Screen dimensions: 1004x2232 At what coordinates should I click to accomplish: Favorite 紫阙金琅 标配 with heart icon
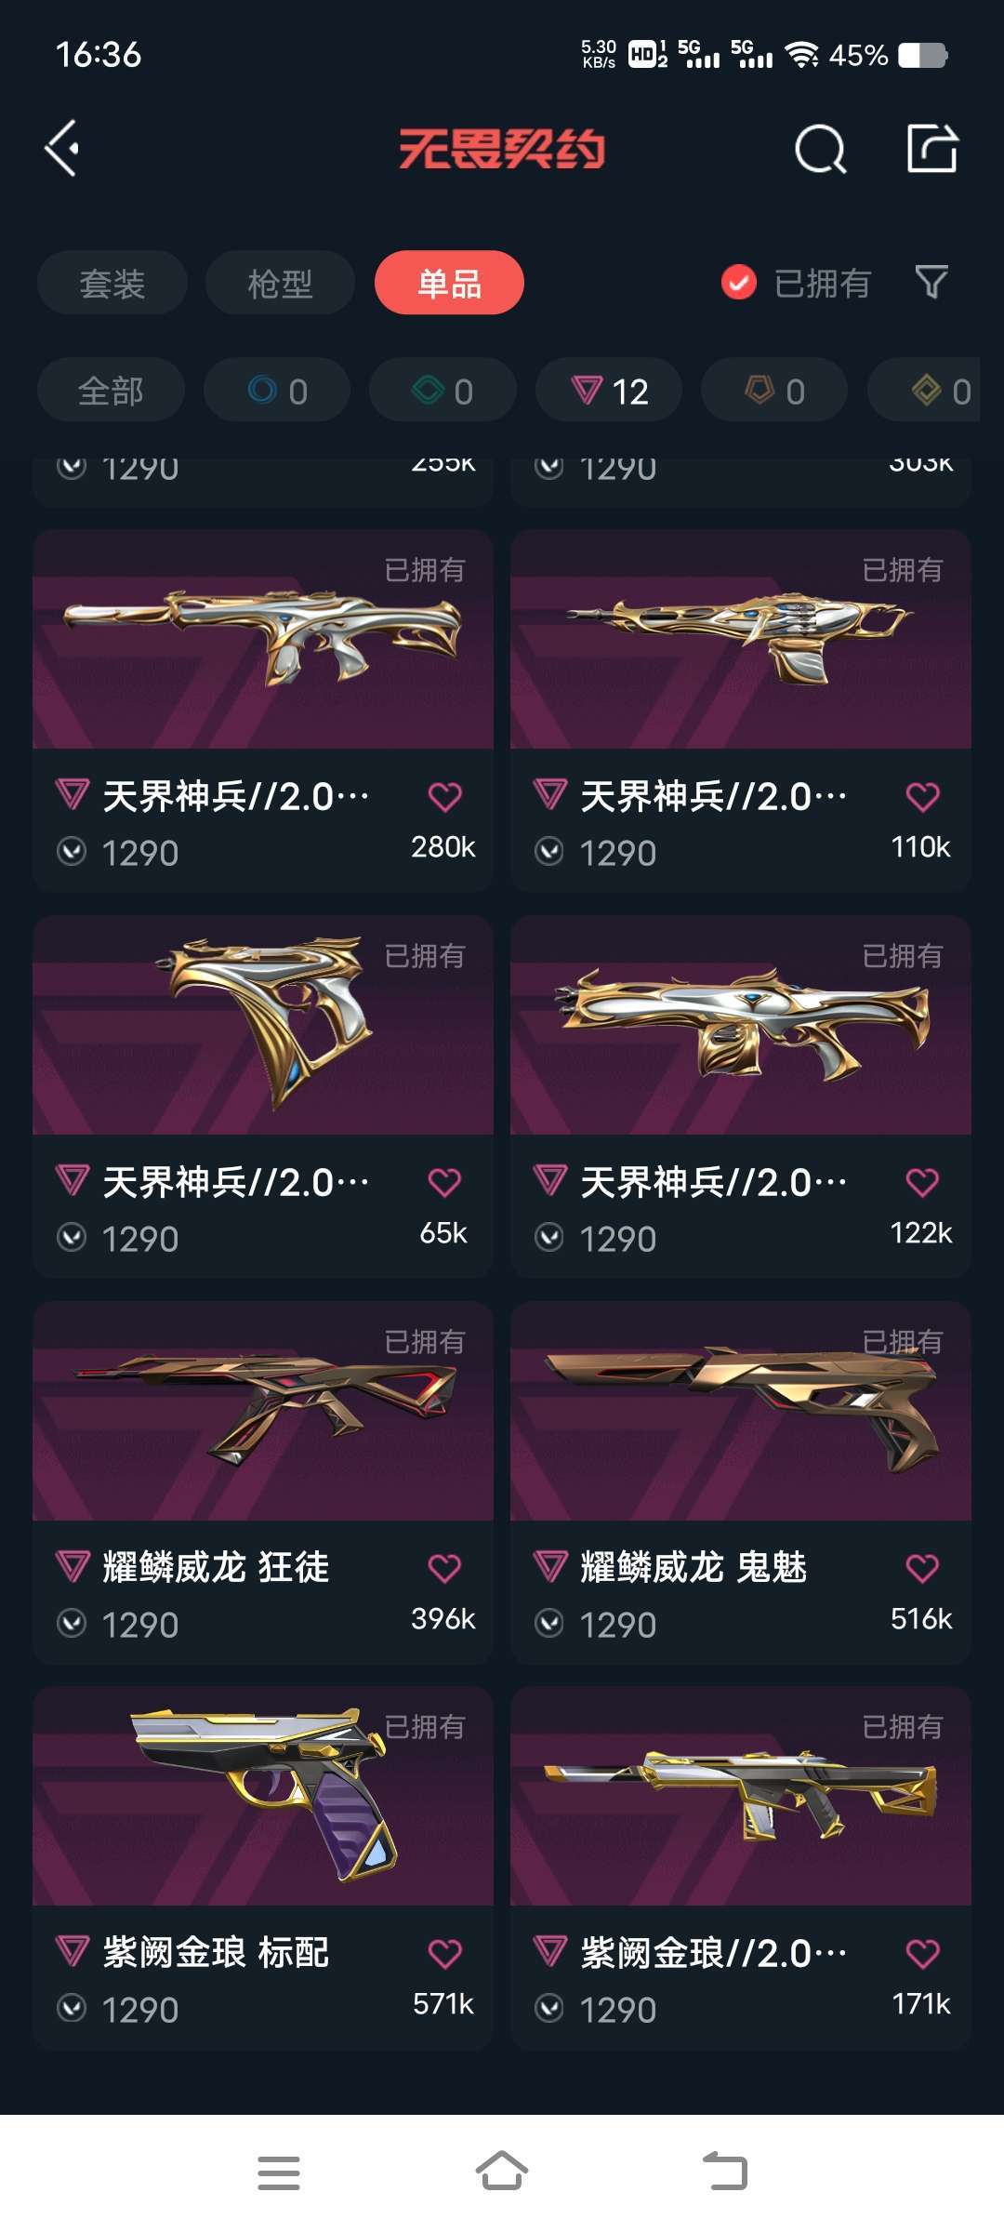point(444,1953)
